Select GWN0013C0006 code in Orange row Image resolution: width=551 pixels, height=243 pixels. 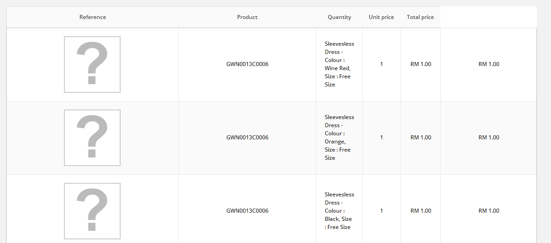coord(247,138)
